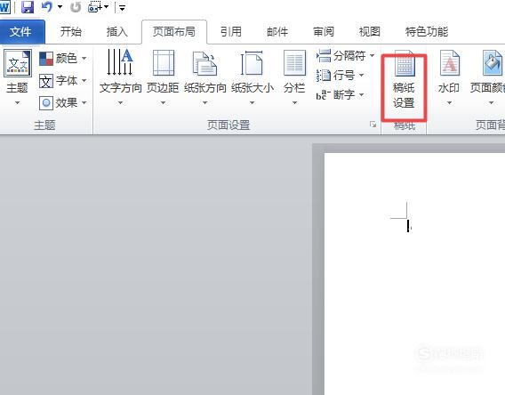Click the 分隔符 breaks icon
Screen dimensions: 505x395
pos(324,56)
